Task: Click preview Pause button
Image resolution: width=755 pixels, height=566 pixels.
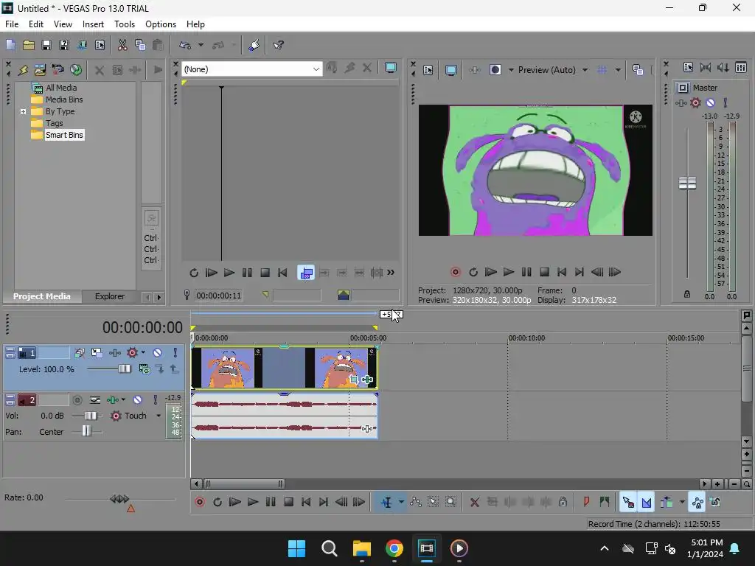Action: [x=526, y=273]
